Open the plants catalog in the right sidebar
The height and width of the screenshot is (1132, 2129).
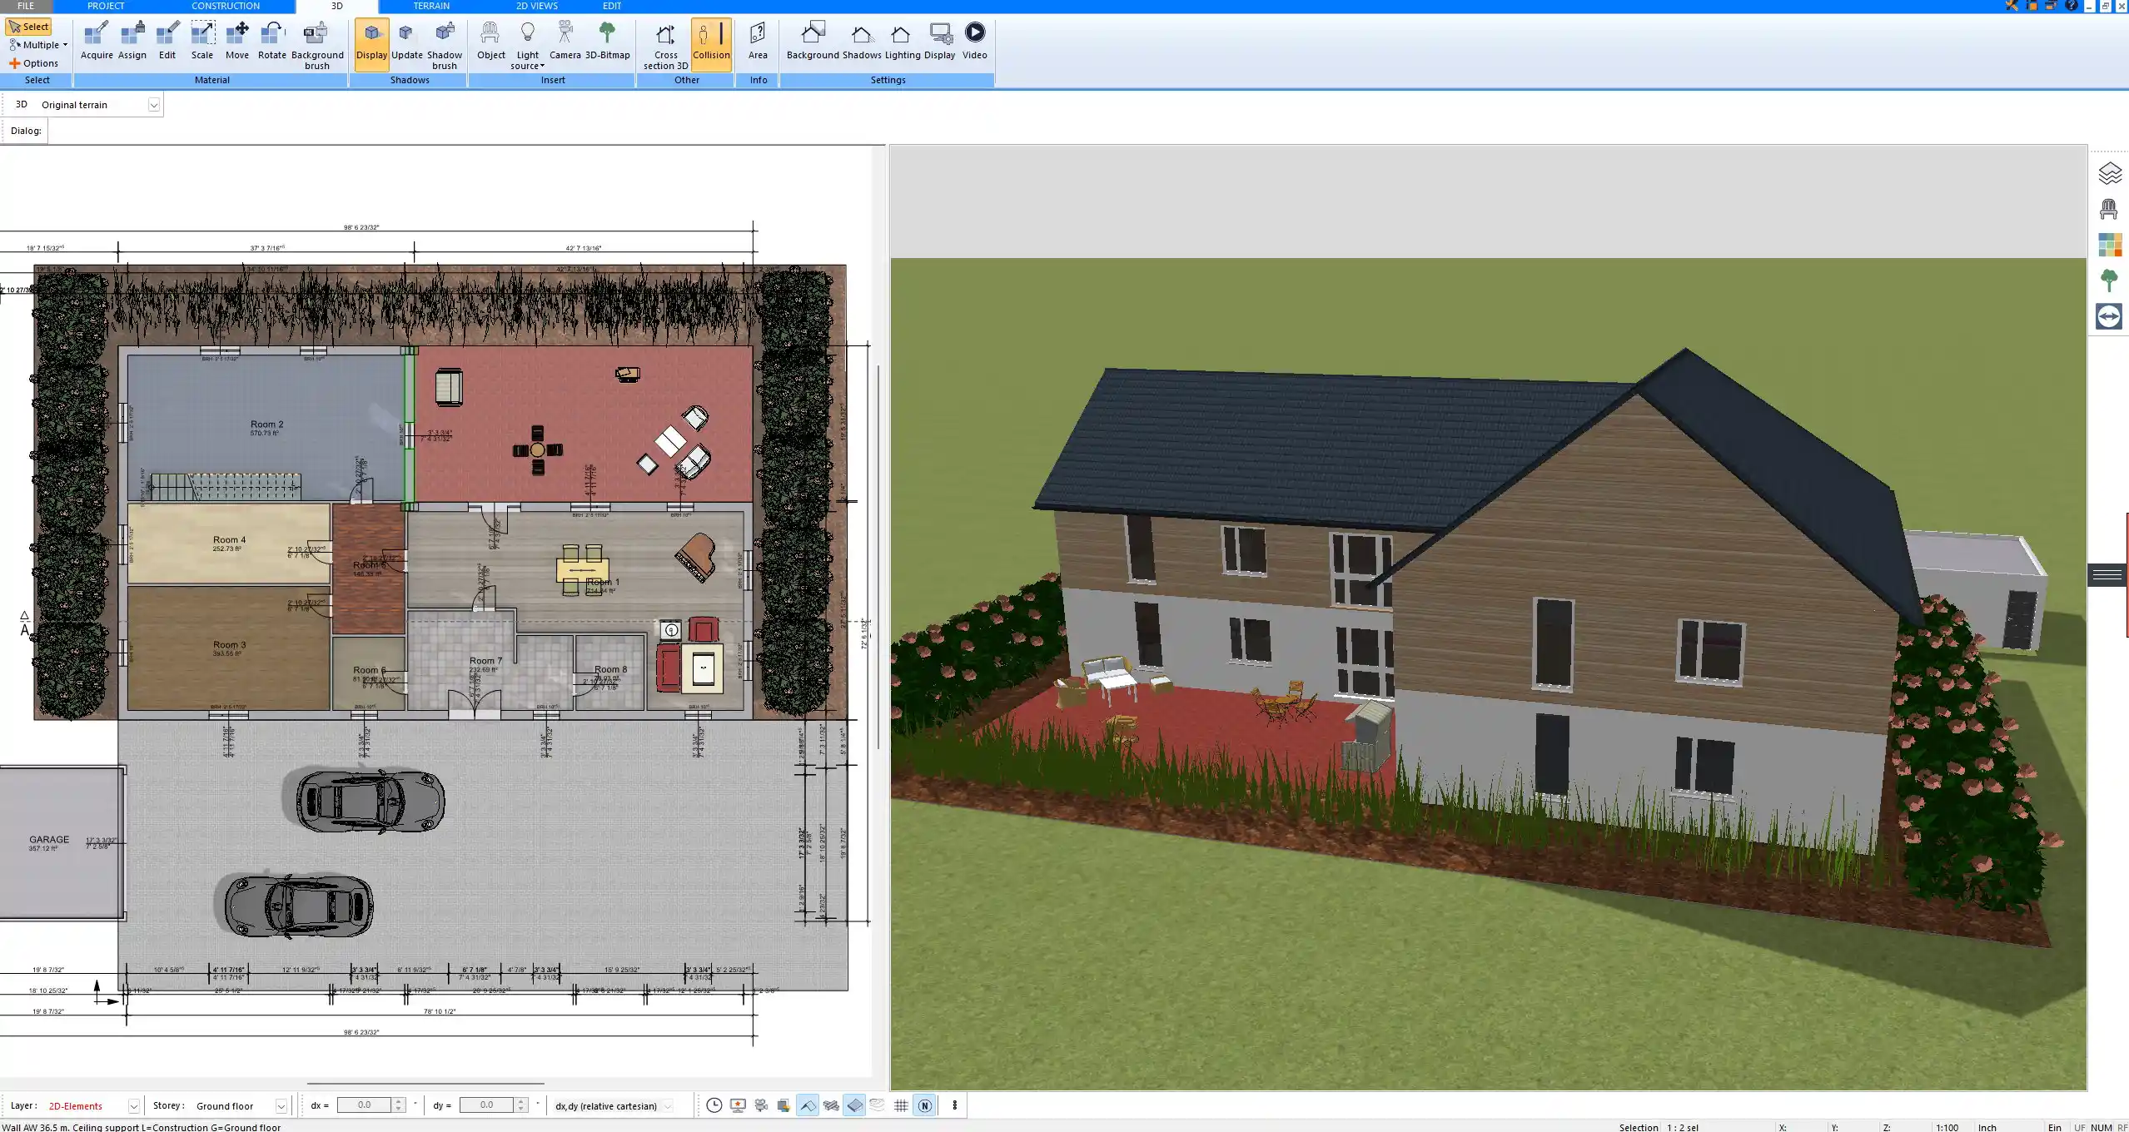[x=2110, y=280]
